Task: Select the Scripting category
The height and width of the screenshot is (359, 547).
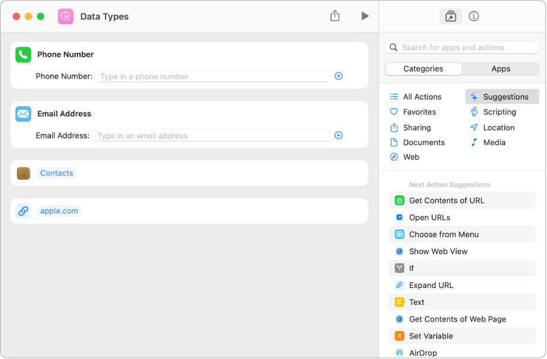Action: point(499,112)
